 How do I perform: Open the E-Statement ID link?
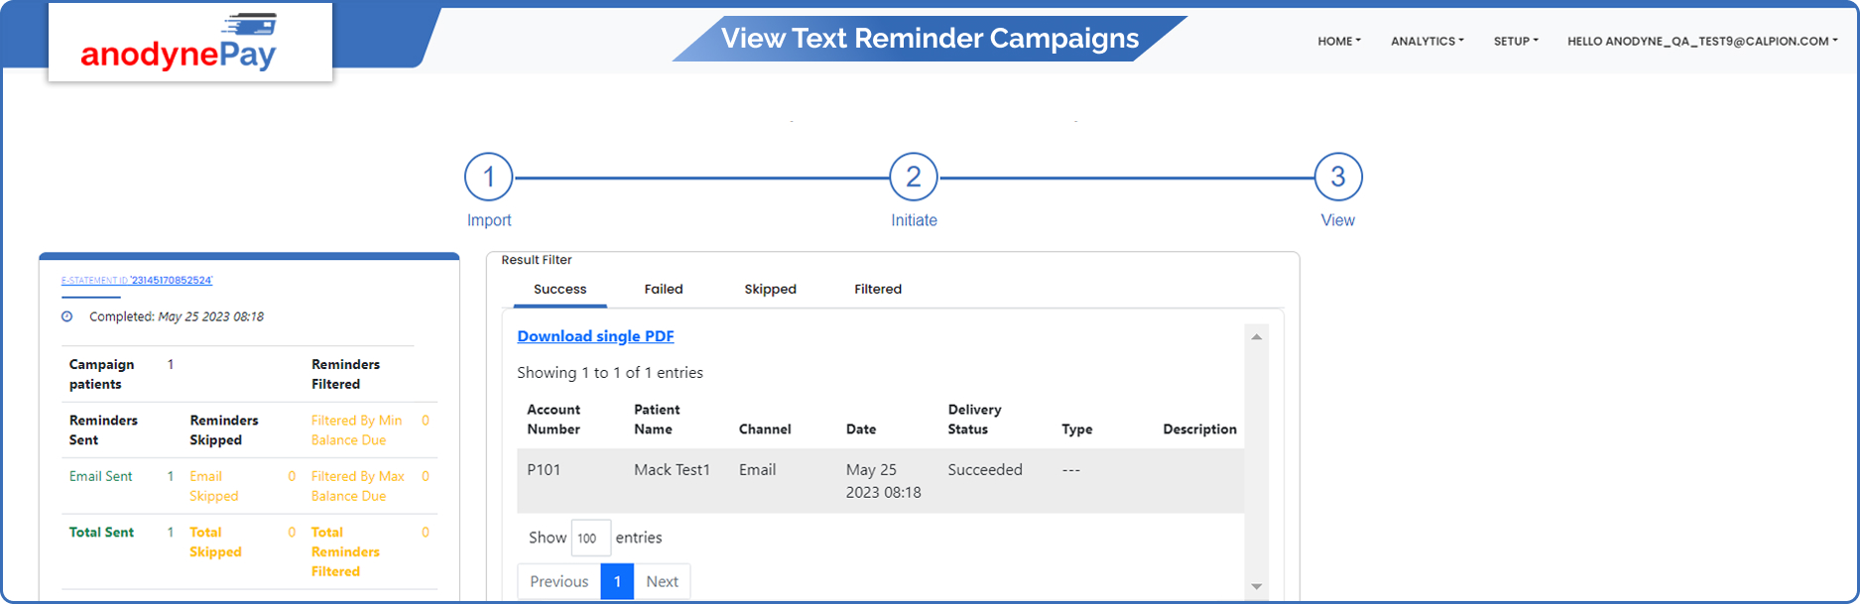(x=137, y=281)
